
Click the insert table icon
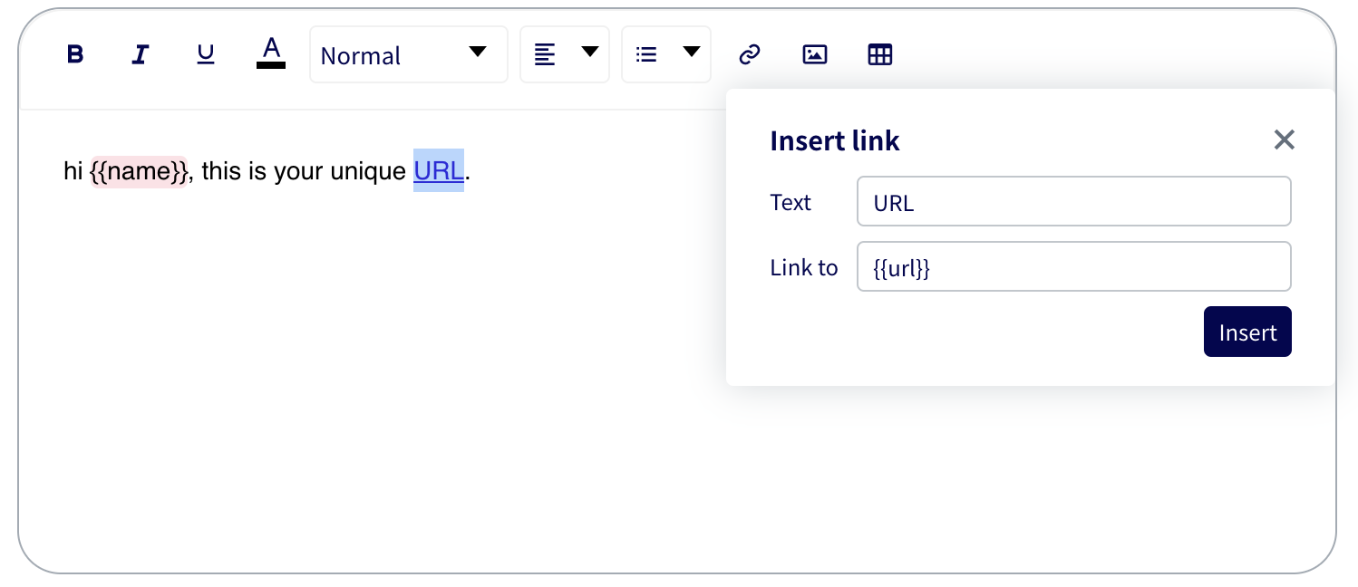880,55
